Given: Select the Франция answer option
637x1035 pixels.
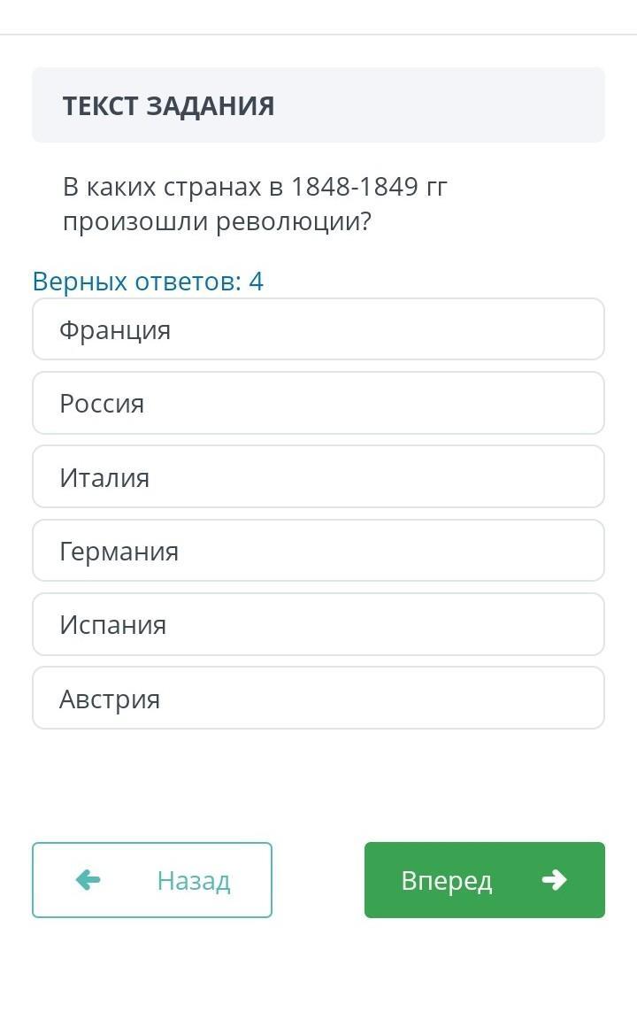Looking at the screenshot, I should click(318, 328).
